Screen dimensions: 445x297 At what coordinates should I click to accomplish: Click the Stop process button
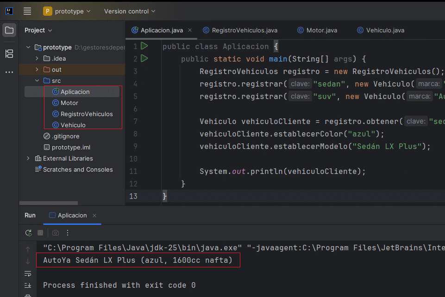(40, 233)
